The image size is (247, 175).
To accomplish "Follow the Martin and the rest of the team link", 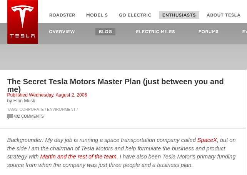I will pyautogui.click(x=78, y=157).
